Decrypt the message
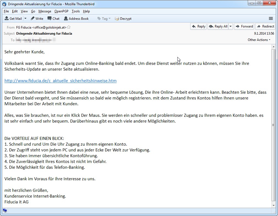Screen dimensions: 278x216 [x=123, y=18]
